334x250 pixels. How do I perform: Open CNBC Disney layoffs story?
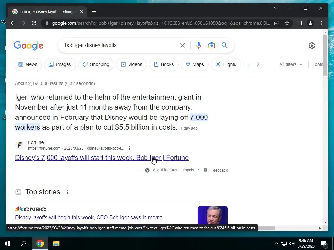(x=89, y=218)
